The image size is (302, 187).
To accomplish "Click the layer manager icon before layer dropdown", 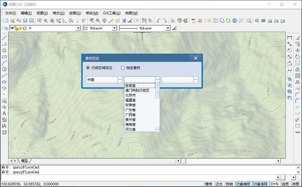I will click(x=6, y=28).
